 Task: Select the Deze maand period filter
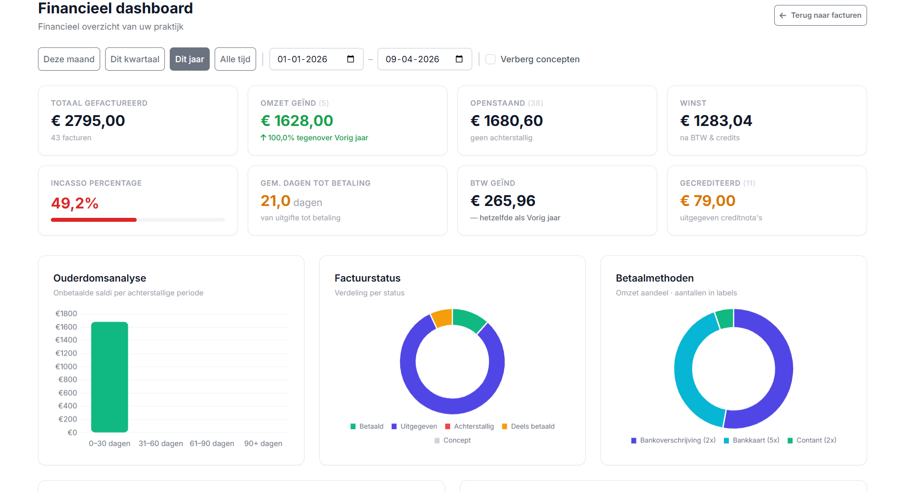[69, 59]
